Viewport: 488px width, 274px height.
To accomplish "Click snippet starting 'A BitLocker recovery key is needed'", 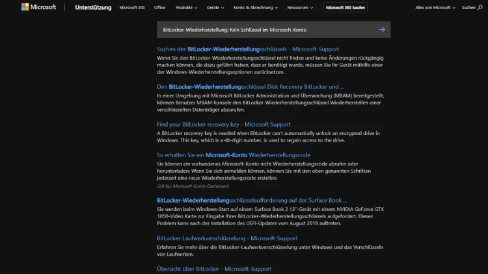I will [268, 137].
